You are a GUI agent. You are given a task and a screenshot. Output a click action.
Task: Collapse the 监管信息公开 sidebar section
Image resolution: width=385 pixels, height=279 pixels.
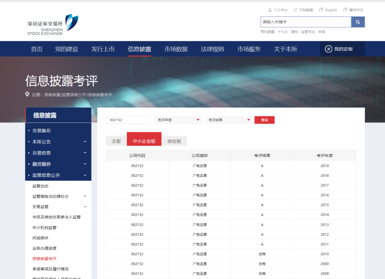pyautogui.click(x=85, y=175)
